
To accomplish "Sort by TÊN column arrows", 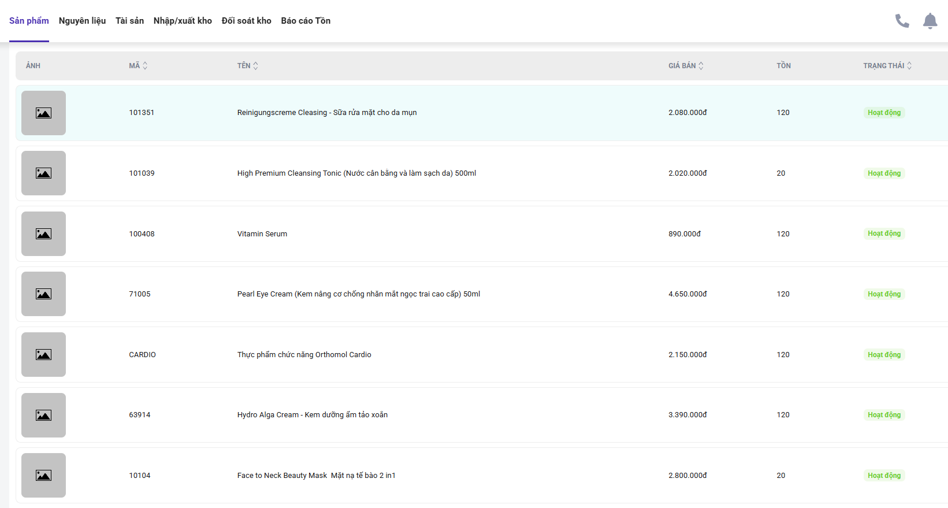I will pos(255,66).
